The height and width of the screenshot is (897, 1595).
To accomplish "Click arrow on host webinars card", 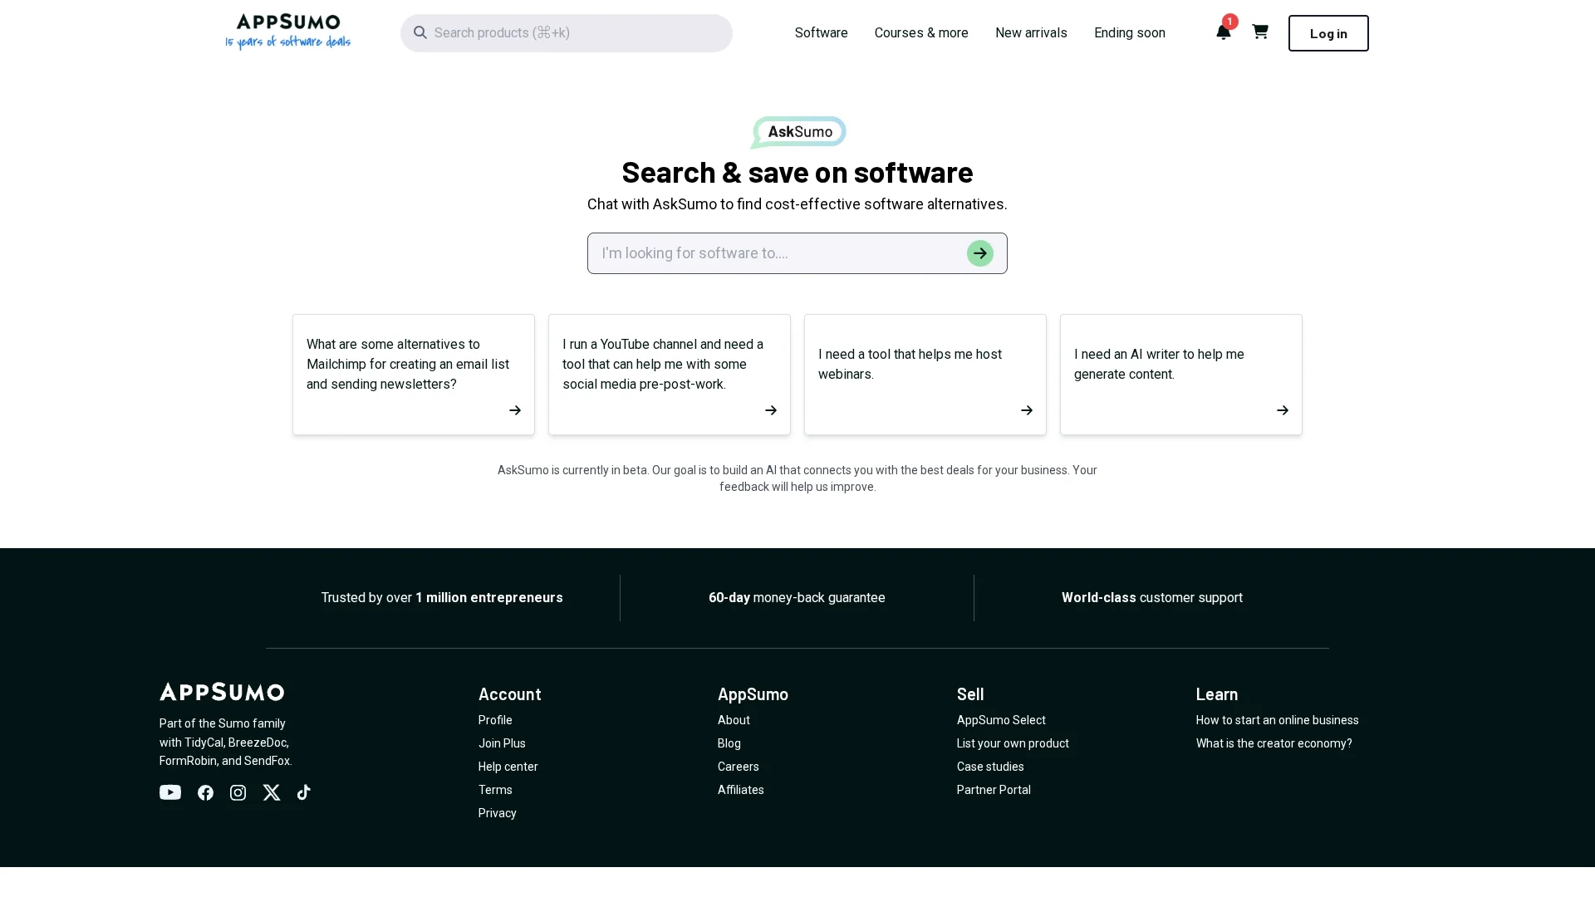I will tap(1027, 410).
